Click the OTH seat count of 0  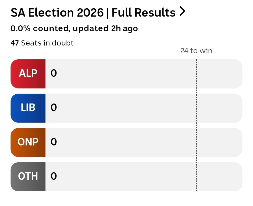point(54,176)
